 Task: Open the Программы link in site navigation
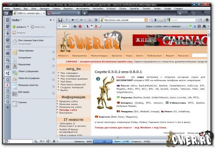pyautogui.click(x=79, y=56)
